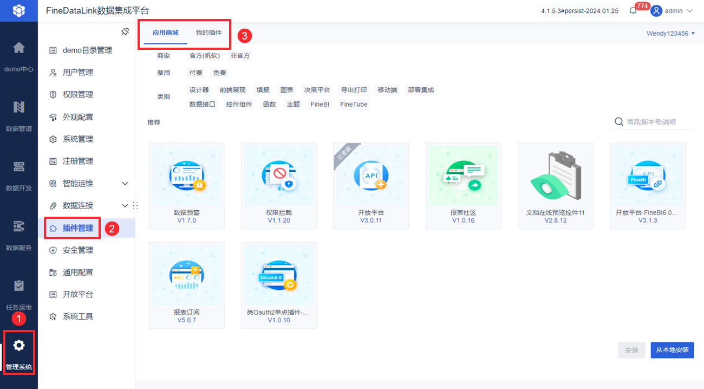The image size is (704, 389).
Task: Filter by FineTube category
Action: (354, 104)
